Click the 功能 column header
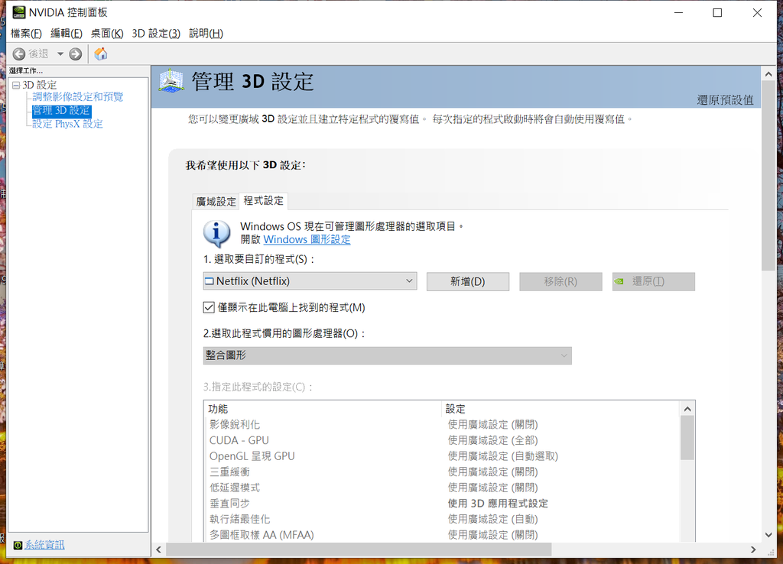This screenshot has width=783, height=564. pos(323,409)
